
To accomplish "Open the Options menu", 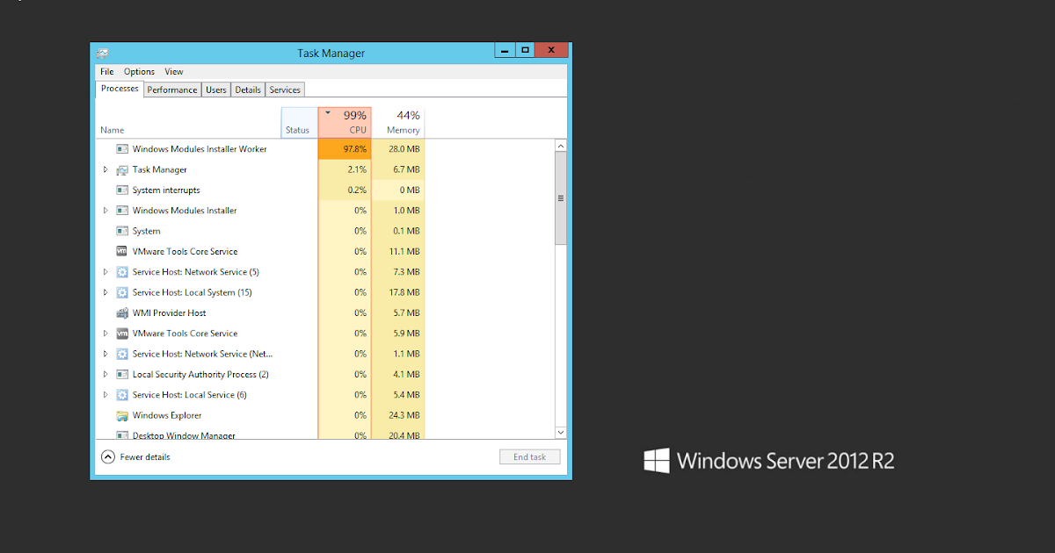I will [x=139, y=72].
